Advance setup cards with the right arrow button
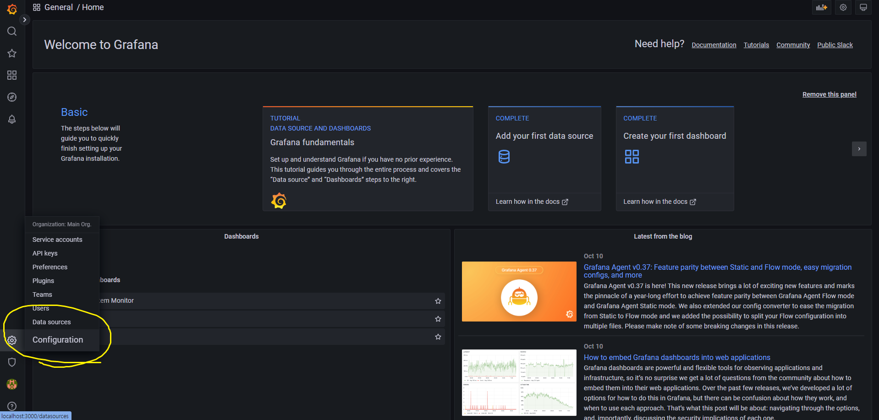The height and width of the screenshot is (420, 879). [859, 149]
